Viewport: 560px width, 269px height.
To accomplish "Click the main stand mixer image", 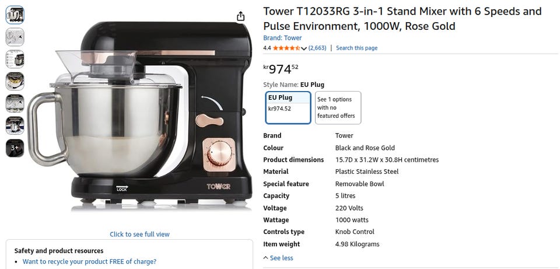I will pos(140,117).
